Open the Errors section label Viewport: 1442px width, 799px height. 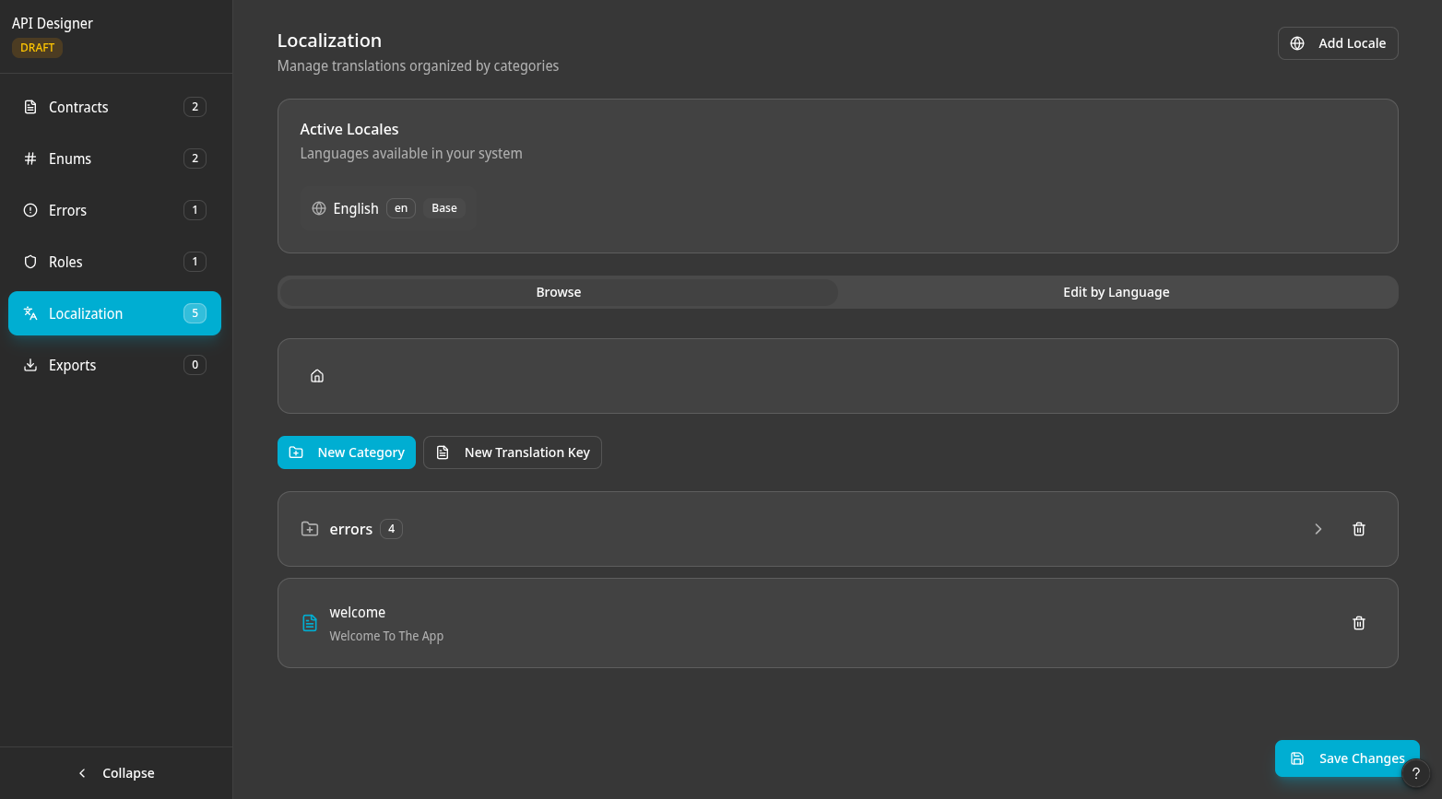tap(67, 210)
